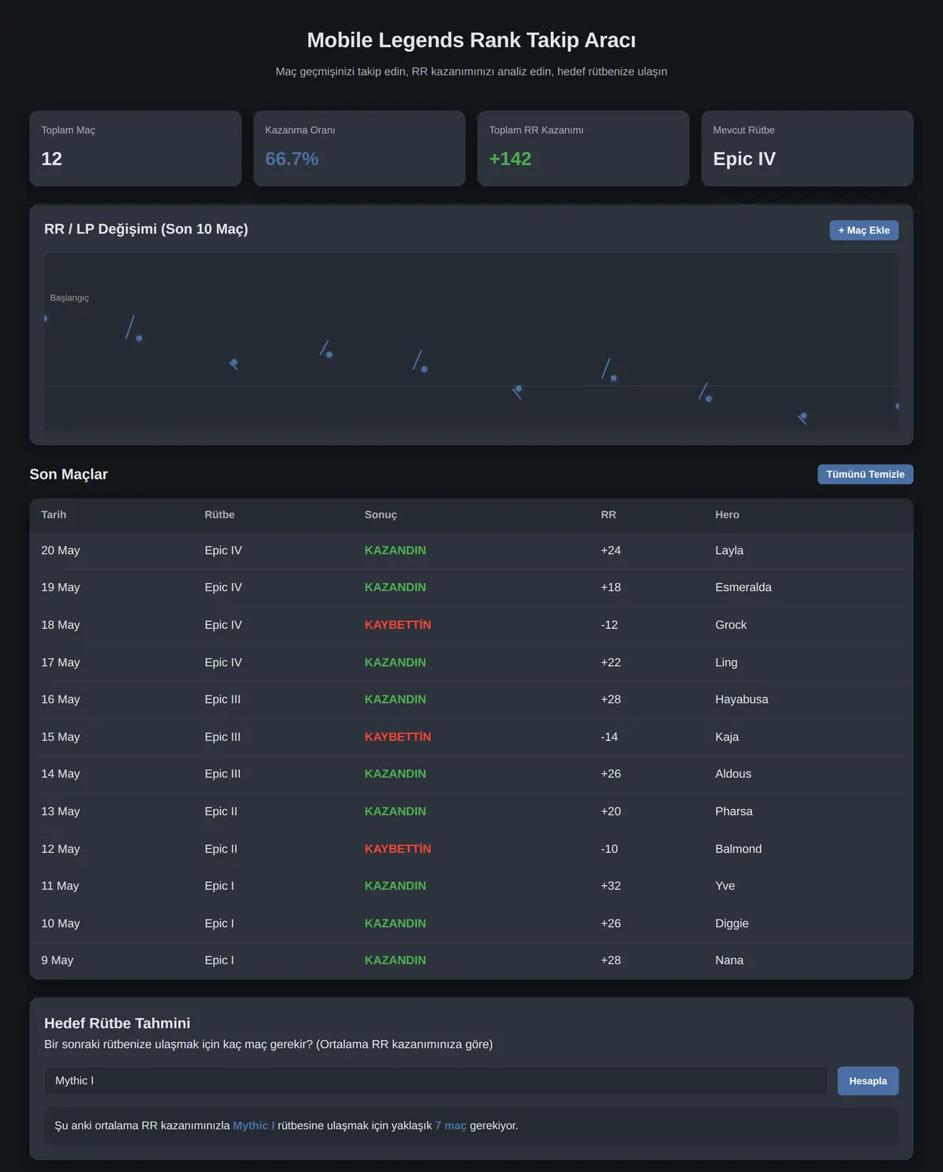The image size is (943, 1172).
Task: Click the "+ Maç Ekle" button
Action: tap(864, 230)
